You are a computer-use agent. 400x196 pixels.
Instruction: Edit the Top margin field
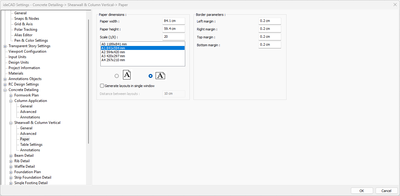(269, 37)
